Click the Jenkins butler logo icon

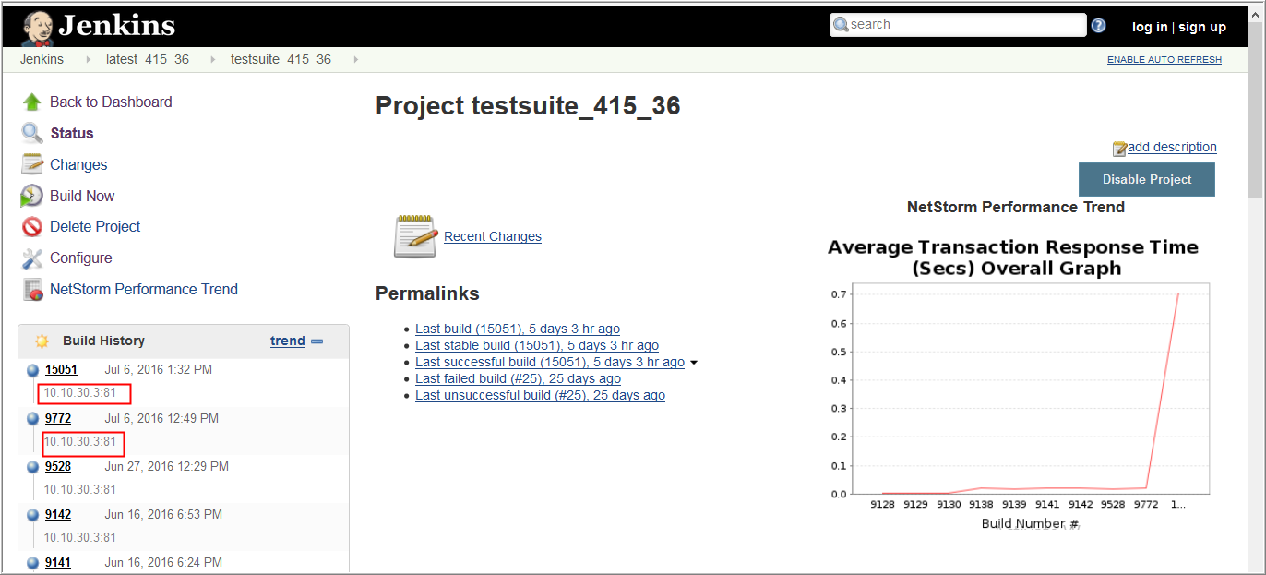pyautogui.click(x=37, y=28)
